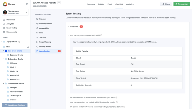Expand the Legacy Emails folder
The image size is (192, 109).
[2, 42]
